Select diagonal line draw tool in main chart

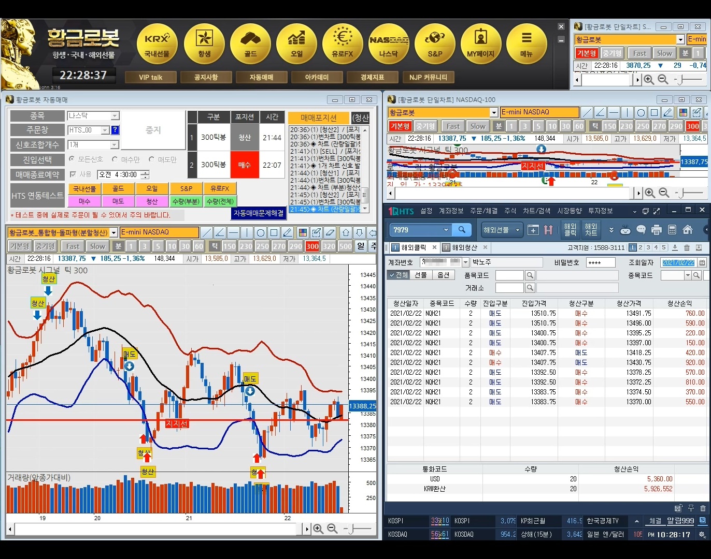click(206, 232)
